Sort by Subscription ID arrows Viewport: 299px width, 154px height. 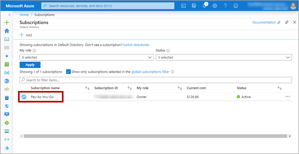click(130, 88)
